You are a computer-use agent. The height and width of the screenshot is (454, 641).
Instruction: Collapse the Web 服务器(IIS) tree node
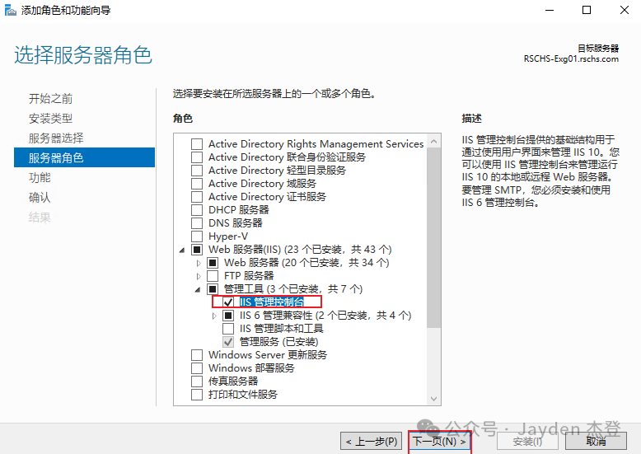[182, 250]
